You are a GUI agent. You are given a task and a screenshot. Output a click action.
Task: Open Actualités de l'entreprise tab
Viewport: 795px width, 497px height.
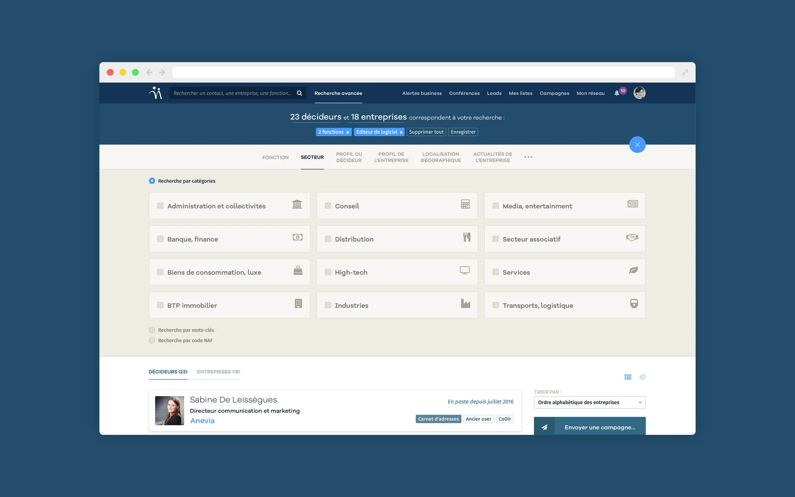pos(493,157)
